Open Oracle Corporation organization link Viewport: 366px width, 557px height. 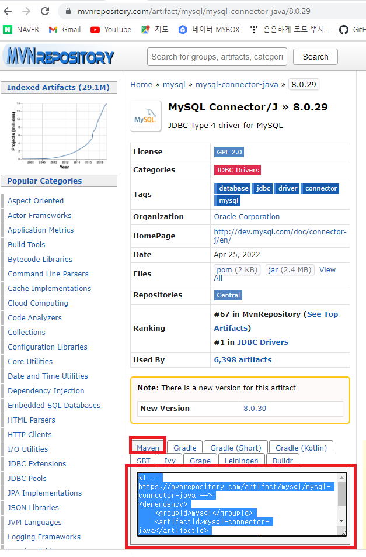tap(246, 217)
